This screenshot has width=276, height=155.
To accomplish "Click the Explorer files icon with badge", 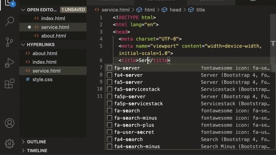I will 9,3.
